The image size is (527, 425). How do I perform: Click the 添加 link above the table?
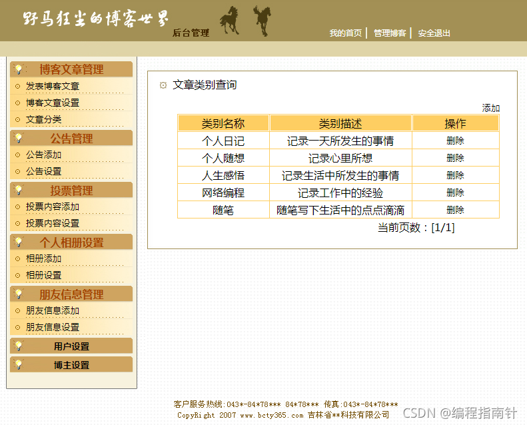point(491,108)
